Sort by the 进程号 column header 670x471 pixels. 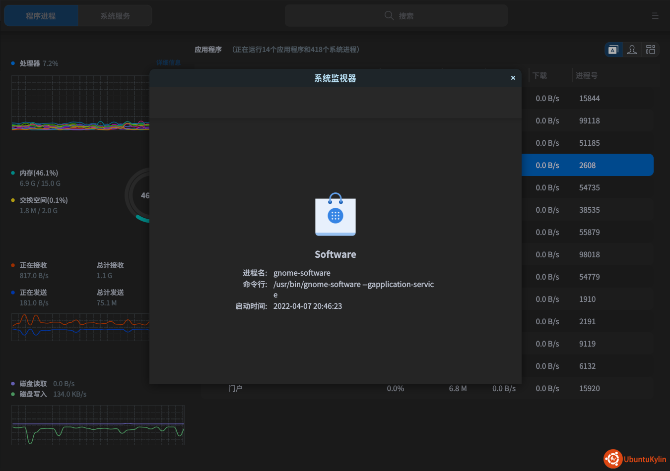(586, 76)
